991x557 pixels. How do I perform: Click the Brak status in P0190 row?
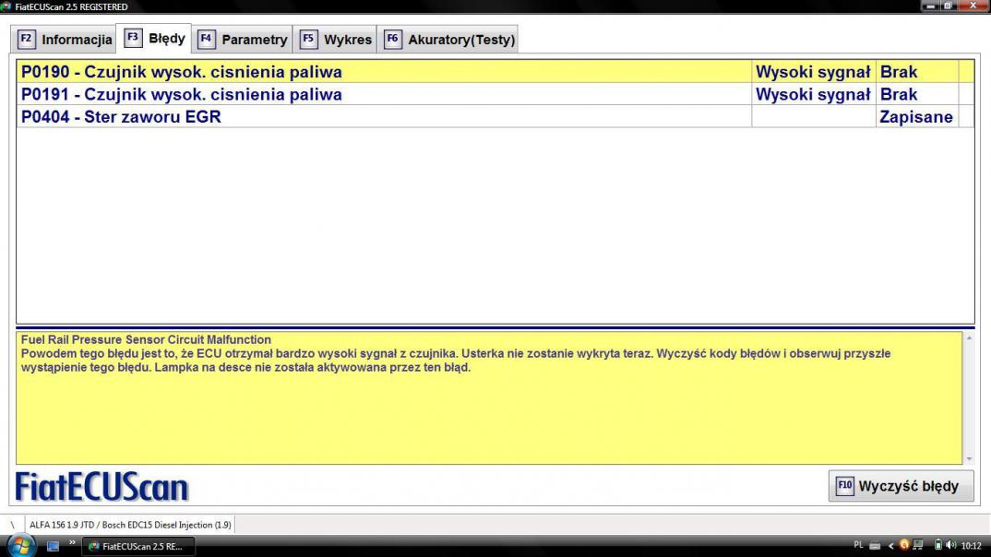(x=916, y=72)
